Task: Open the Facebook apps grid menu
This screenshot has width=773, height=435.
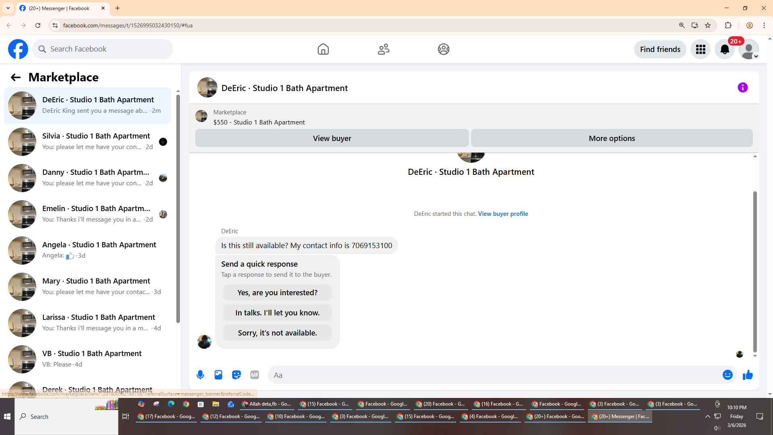Action: 701,50
